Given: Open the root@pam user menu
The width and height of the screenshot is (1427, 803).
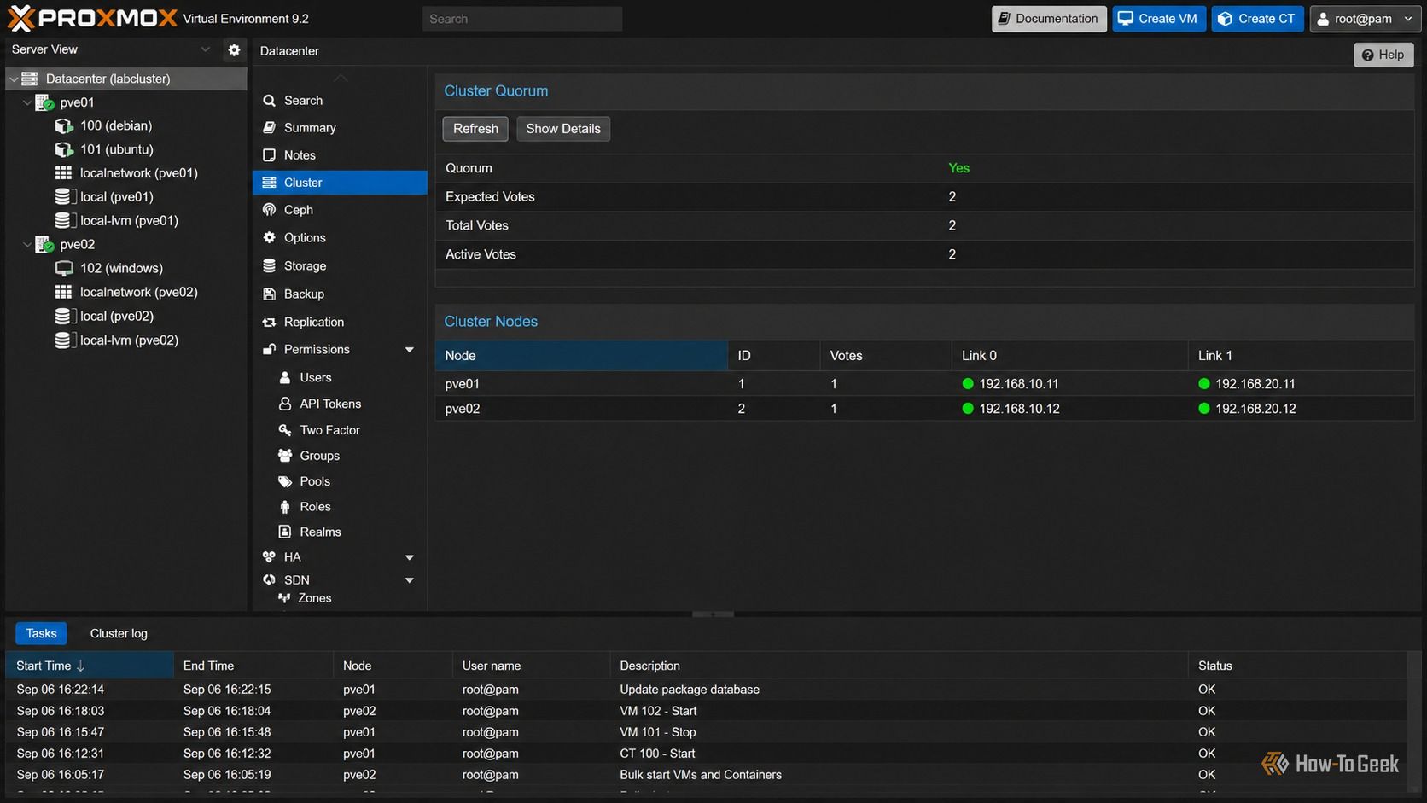Looking at the screenshot, I should point(1366,19).
